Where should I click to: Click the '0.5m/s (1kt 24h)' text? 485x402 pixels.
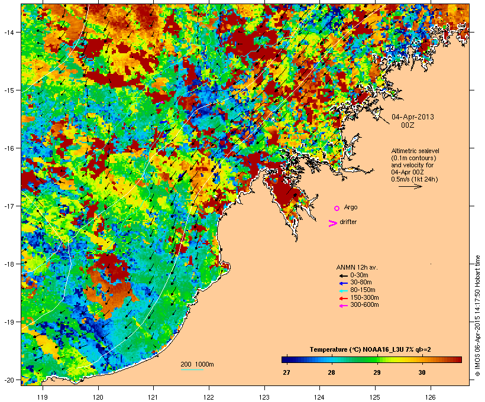click(x=415, y=179)
